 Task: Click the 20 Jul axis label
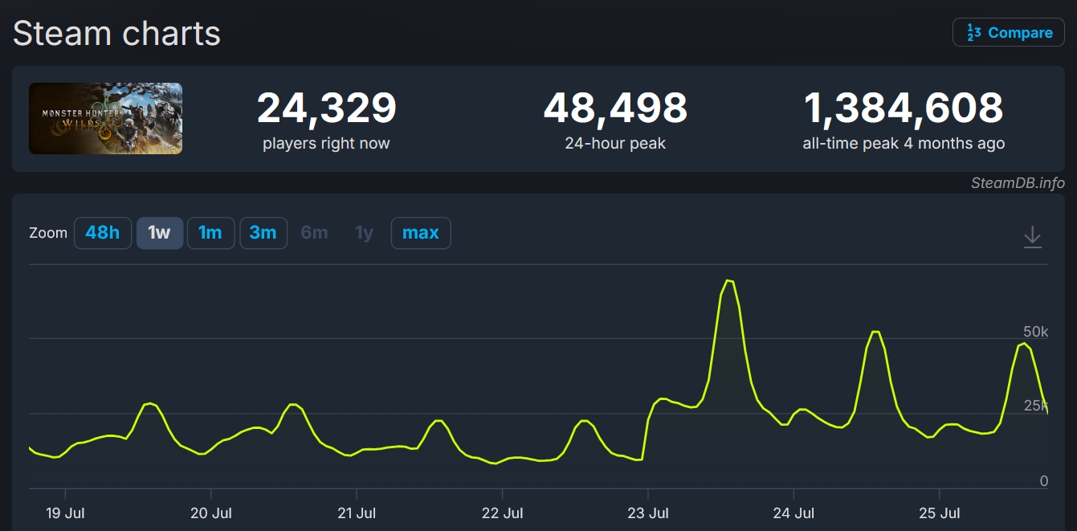[x=211, y=513]
